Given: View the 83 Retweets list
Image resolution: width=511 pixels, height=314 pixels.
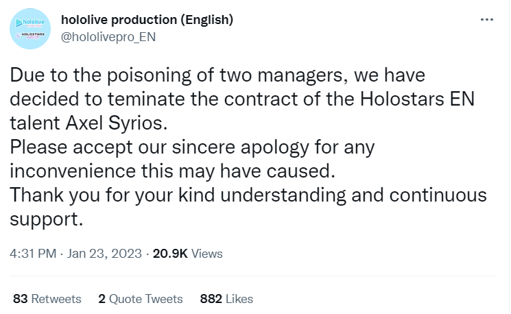Looking at the screenshot, I should click(x=47, y=299).
